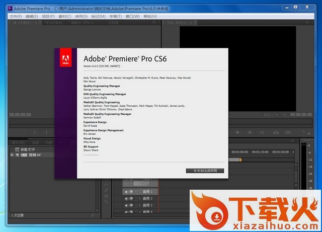Click the Extract button in Program monitor
This screenshot has height=232, width=322.
click(x=288, y=132)
